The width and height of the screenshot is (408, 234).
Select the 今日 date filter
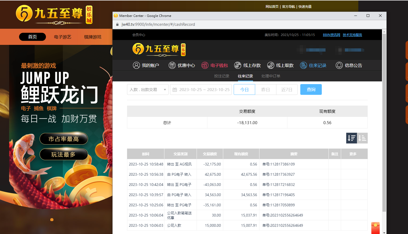coord(244,89)
